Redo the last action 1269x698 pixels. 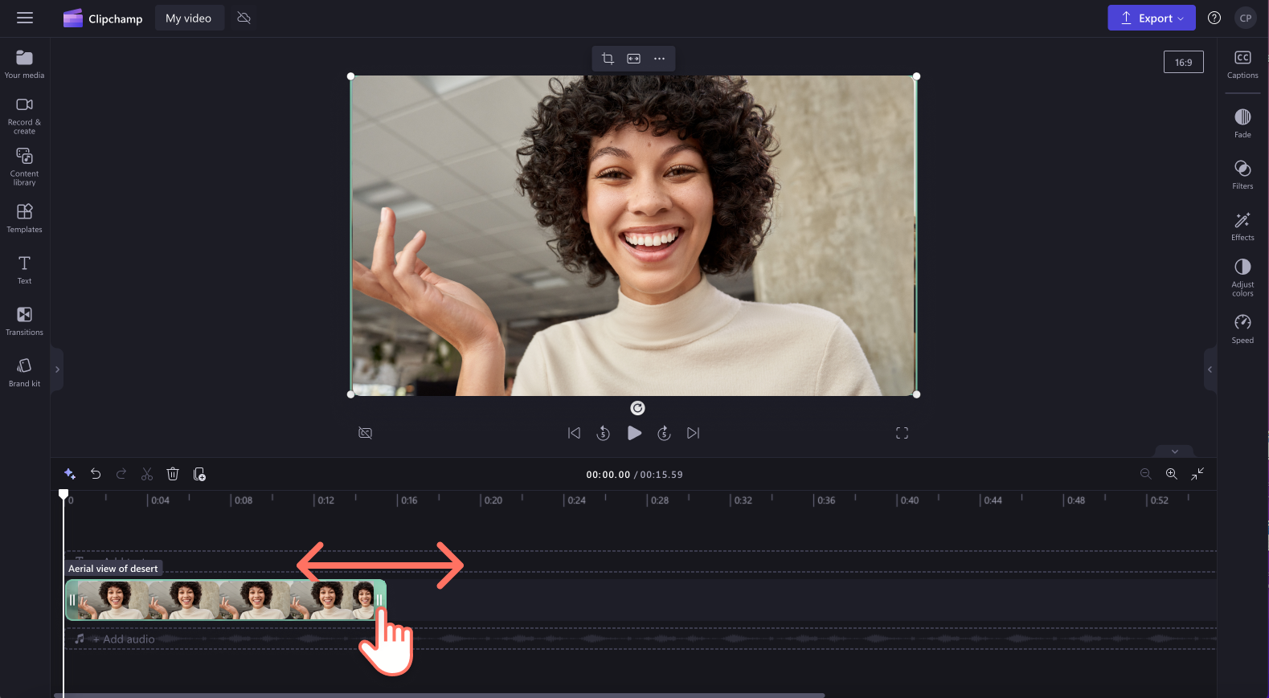click(x=121, y=474)
